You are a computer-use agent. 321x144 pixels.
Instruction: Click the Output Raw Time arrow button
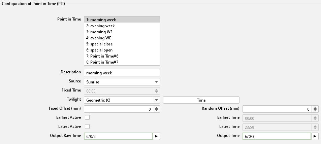point(156,136)
